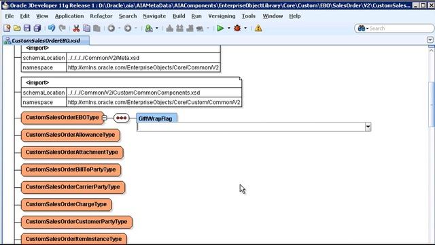Select the CustomSalesOrderCustomerPartyType node
Image resolution: width=435 pixels, height=245 pixels.
click(x=76, y=222)
